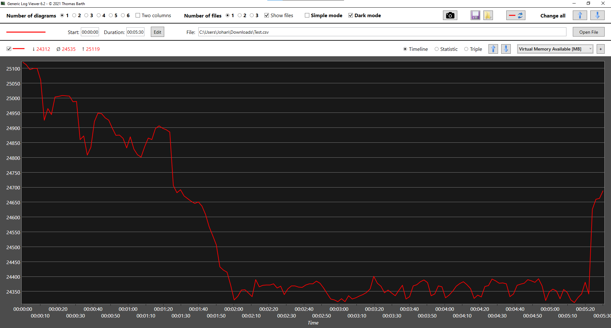Screen dimensions: 611x328
Task: Click the Duration time field
Action: tap(135, 32)
